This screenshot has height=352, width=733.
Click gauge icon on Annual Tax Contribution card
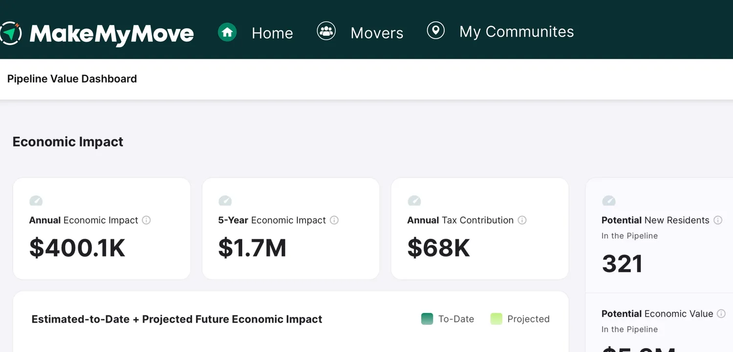pos(414,200)
